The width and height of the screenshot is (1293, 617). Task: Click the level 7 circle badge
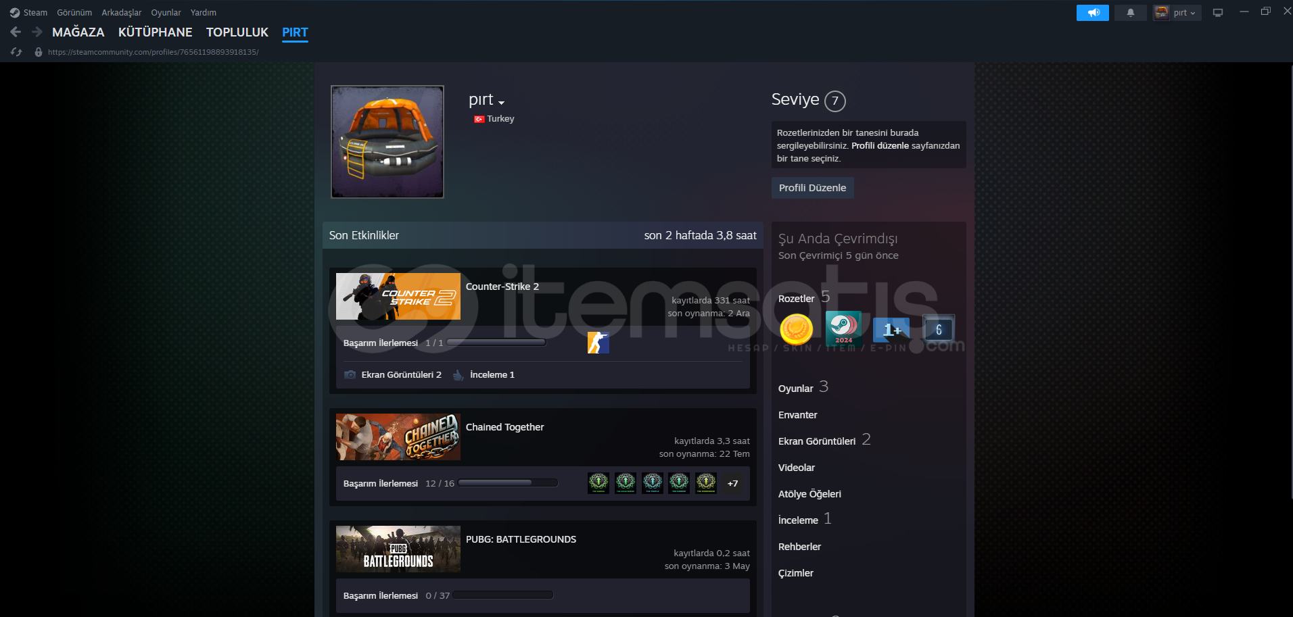pos(835,101)
